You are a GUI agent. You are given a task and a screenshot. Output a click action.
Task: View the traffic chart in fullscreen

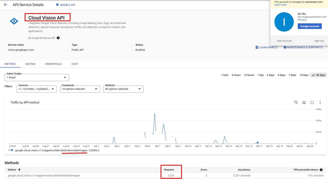click(312, 102)
